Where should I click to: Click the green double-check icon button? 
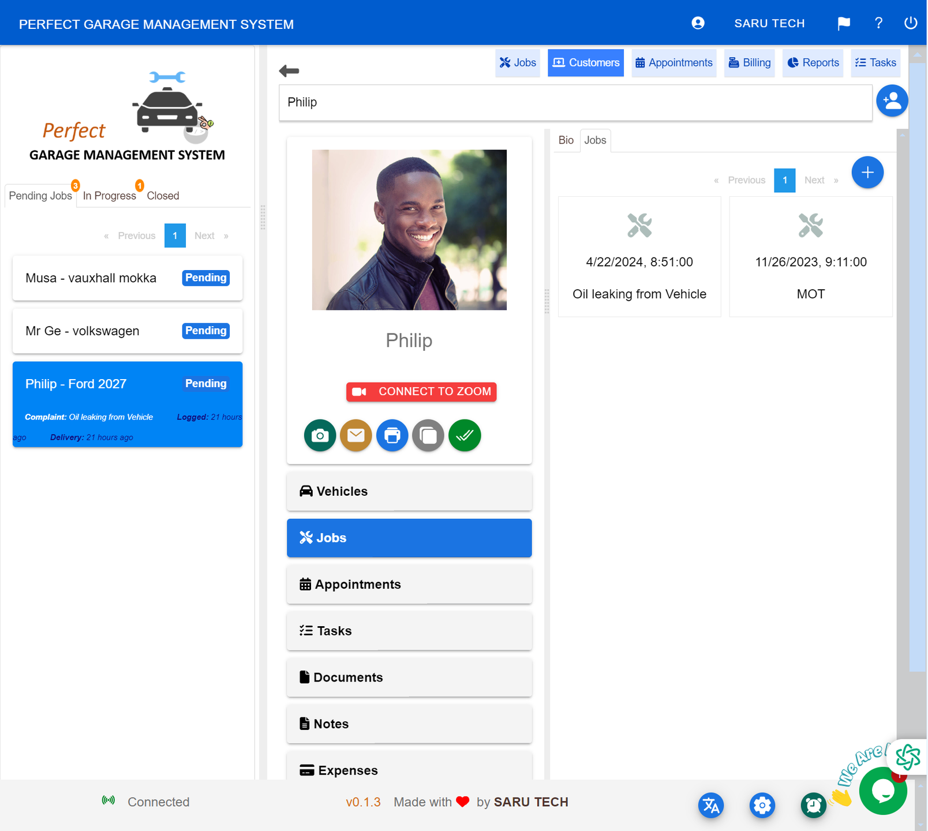click(x=465, y=435)
